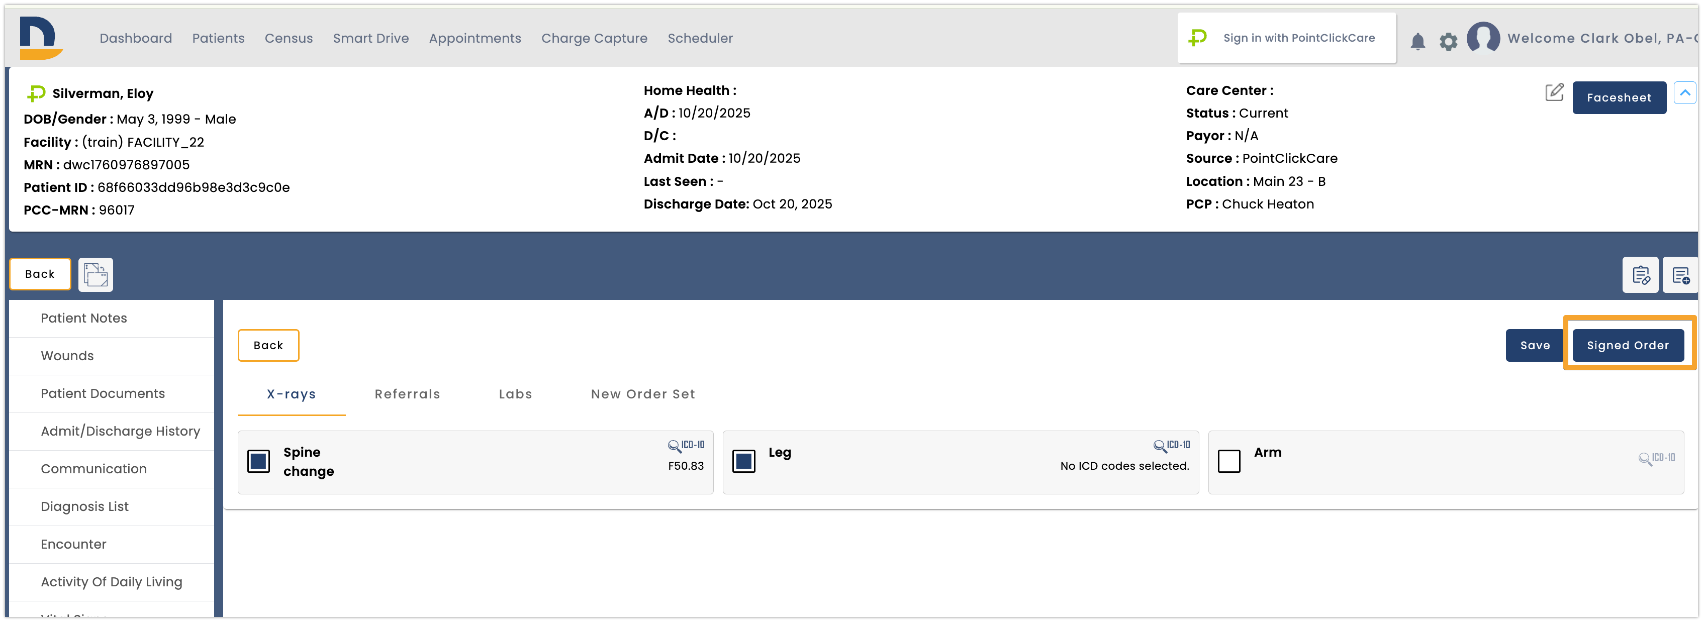
Task: Uncheck the Spine change order checkbox
Action: point(259,461)
